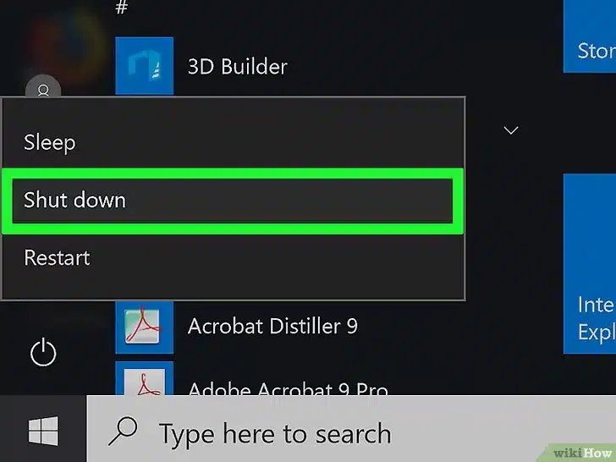
Task: Open the Internet Explorer tile
Action: click(x=591, y=262)
